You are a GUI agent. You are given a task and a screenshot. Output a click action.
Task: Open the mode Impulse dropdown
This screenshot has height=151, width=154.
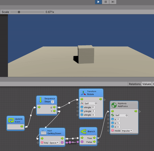[127, 131]
